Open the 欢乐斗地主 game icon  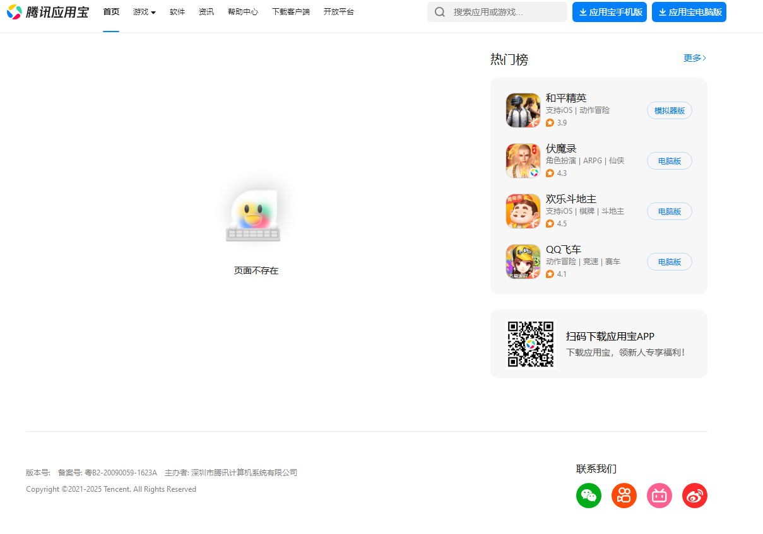[523, 211]
